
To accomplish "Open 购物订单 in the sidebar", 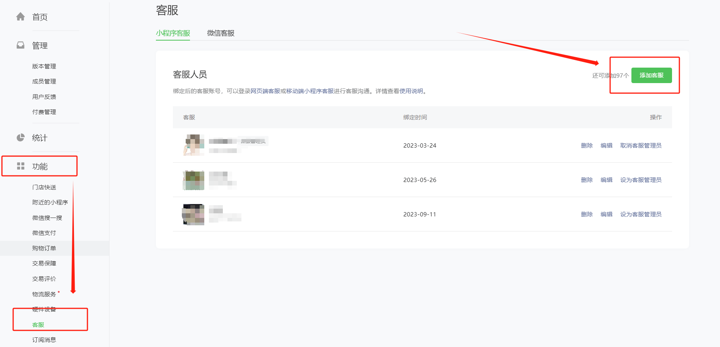I will tap(44, 248).
